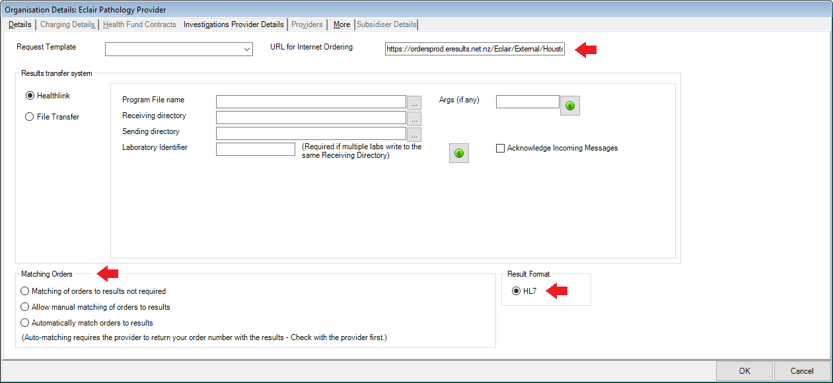Click the OK button

pos(744,371)
